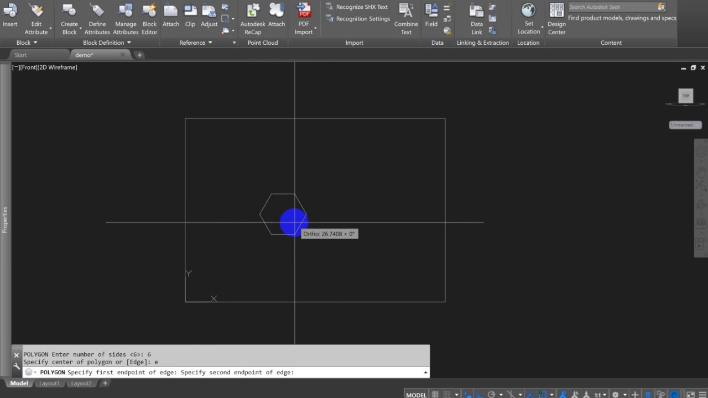Click the Set Location globe icon
Viewport: 708px width, 398px height.
(529, 19)
